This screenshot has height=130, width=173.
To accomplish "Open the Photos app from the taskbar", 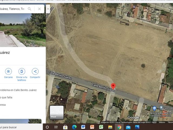I will (137, 127).
